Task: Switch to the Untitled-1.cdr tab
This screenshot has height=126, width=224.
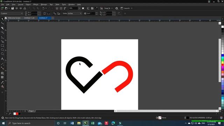Action: point(29,18)
